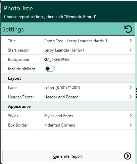Open Styles and Fonts chevron
The image size is (137, 164).
coord(130,115)
